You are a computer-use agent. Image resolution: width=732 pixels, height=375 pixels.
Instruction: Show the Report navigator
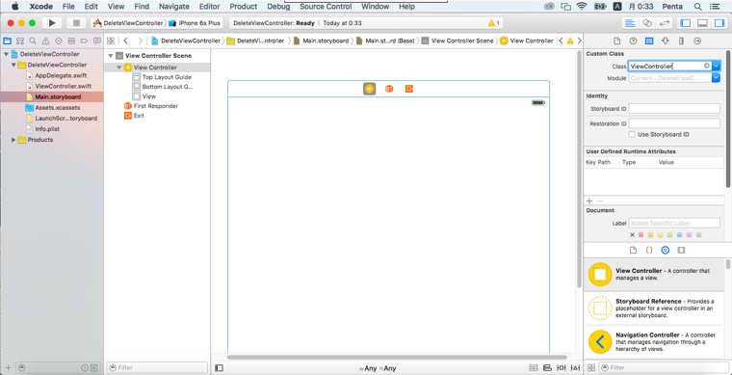(x=96, y=40)
